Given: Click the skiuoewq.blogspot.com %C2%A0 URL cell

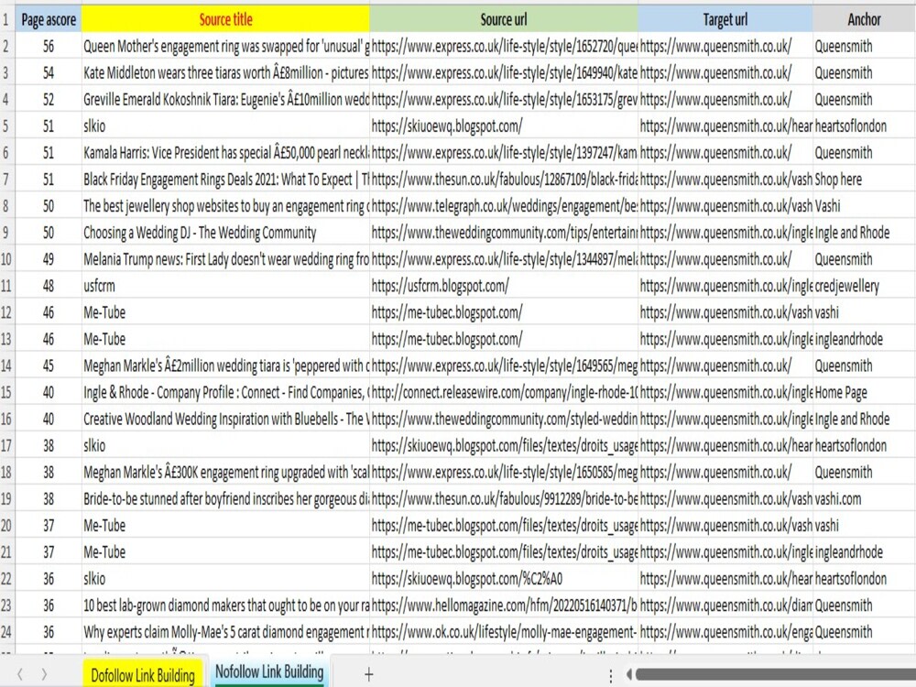Looking at the screenshot, I should [x=504, y=578].
